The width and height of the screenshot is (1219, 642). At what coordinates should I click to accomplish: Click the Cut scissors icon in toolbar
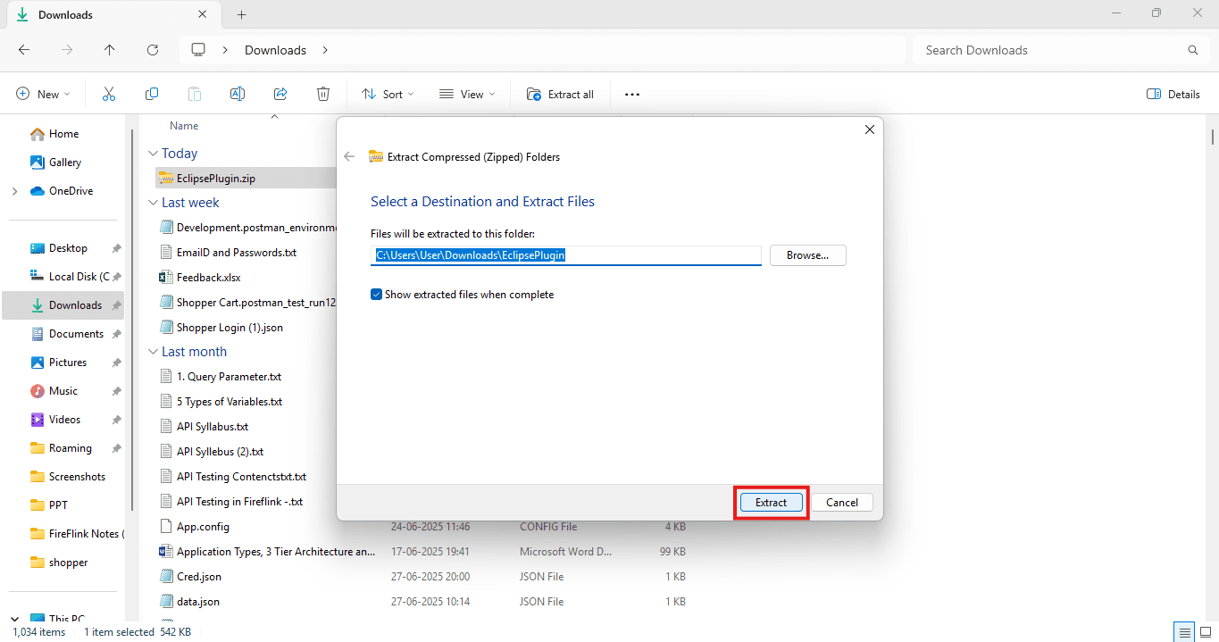109,94
